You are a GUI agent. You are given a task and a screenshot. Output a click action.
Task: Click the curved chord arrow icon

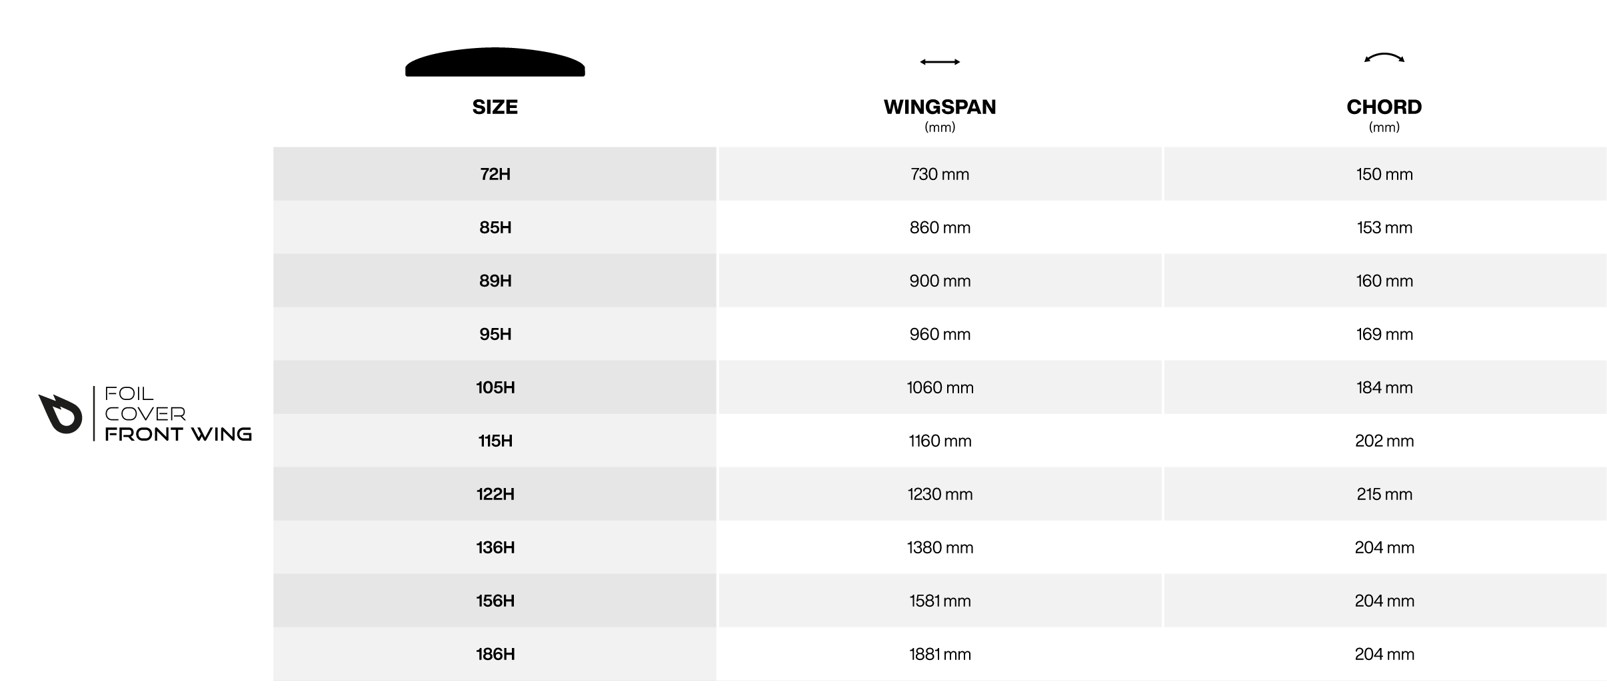[1384, 58]
